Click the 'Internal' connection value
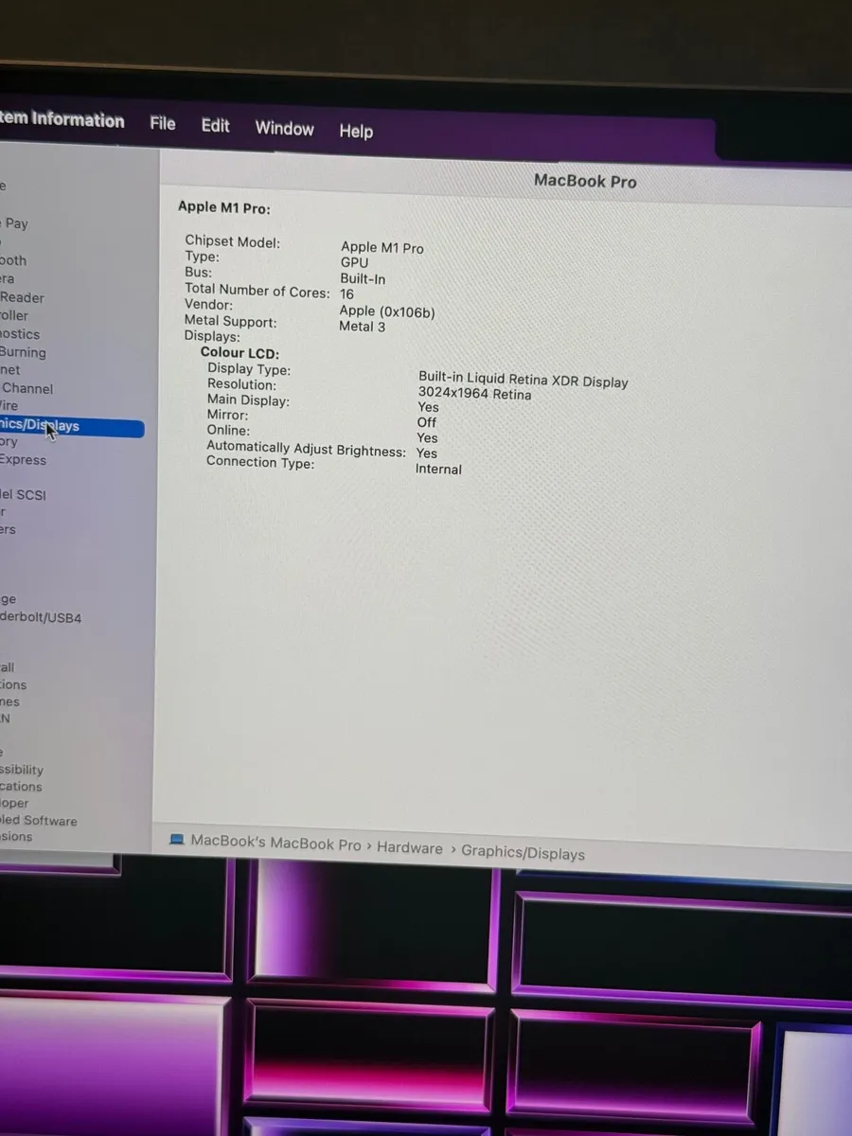 click(438, 469)
